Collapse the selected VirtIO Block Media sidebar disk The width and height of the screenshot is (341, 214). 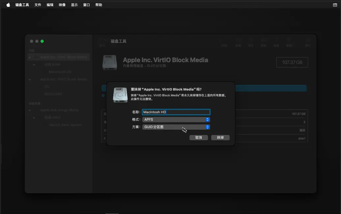click(x=30, y=57)
